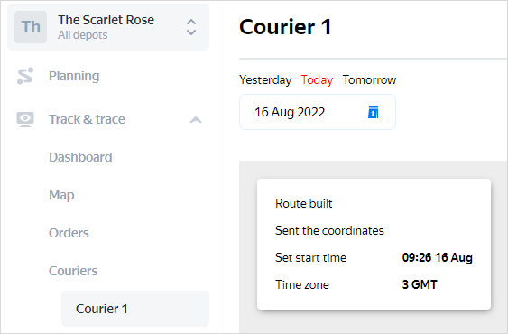The image size is (508, 334).
Task: Expand the company depot switcher arrows
Action: [191, 27]
